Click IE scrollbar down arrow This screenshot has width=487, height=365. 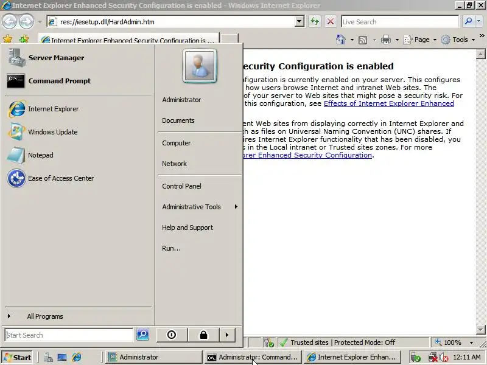[x=480, y=329]
